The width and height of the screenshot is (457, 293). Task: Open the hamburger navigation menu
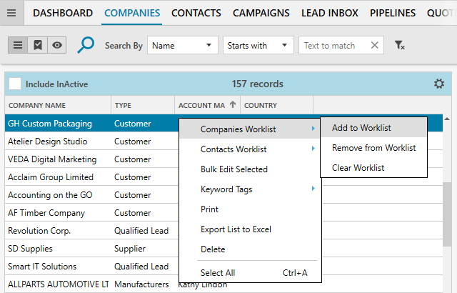(13, 13)
